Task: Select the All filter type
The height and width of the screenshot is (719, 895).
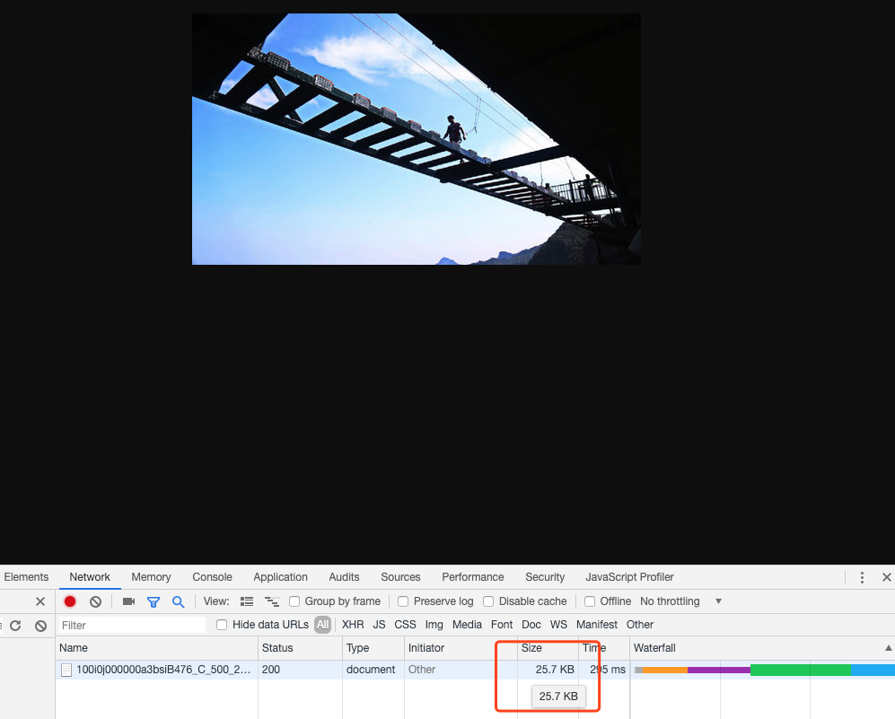Action: click(x=322, y=625)
